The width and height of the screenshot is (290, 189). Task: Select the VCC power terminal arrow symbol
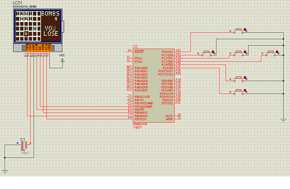tap(63, 60)
